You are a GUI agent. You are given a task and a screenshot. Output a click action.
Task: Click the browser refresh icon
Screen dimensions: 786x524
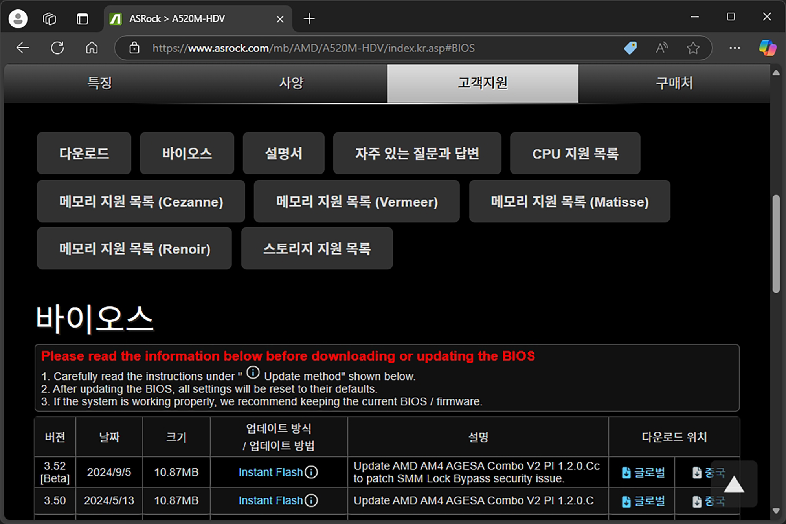point(57,48)
